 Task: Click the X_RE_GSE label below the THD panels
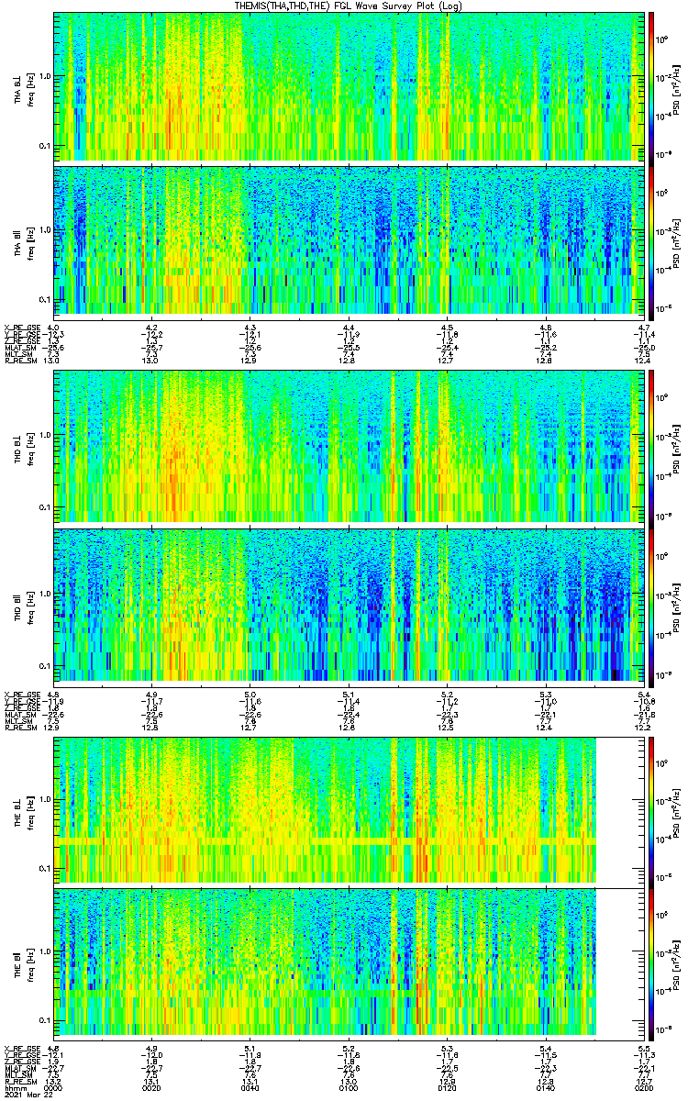(21, 693)
